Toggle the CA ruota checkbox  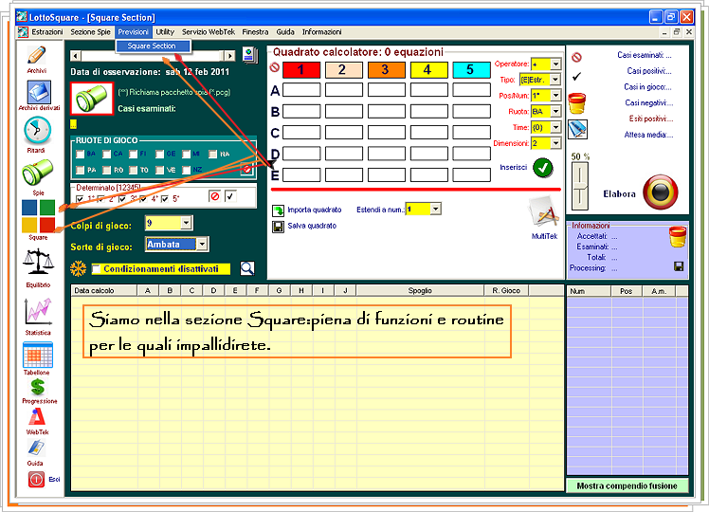point(107,155)
